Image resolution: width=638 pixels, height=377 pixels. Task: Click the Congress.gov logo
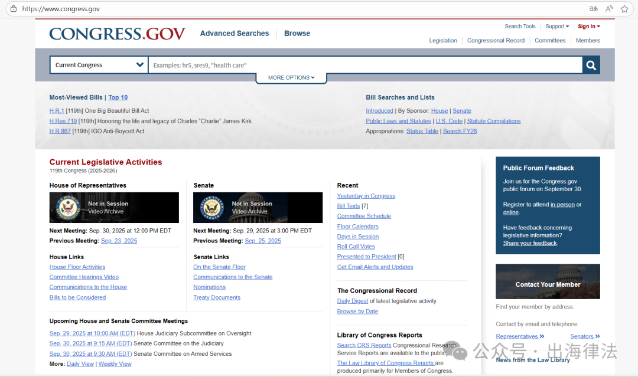pos(117,34)
